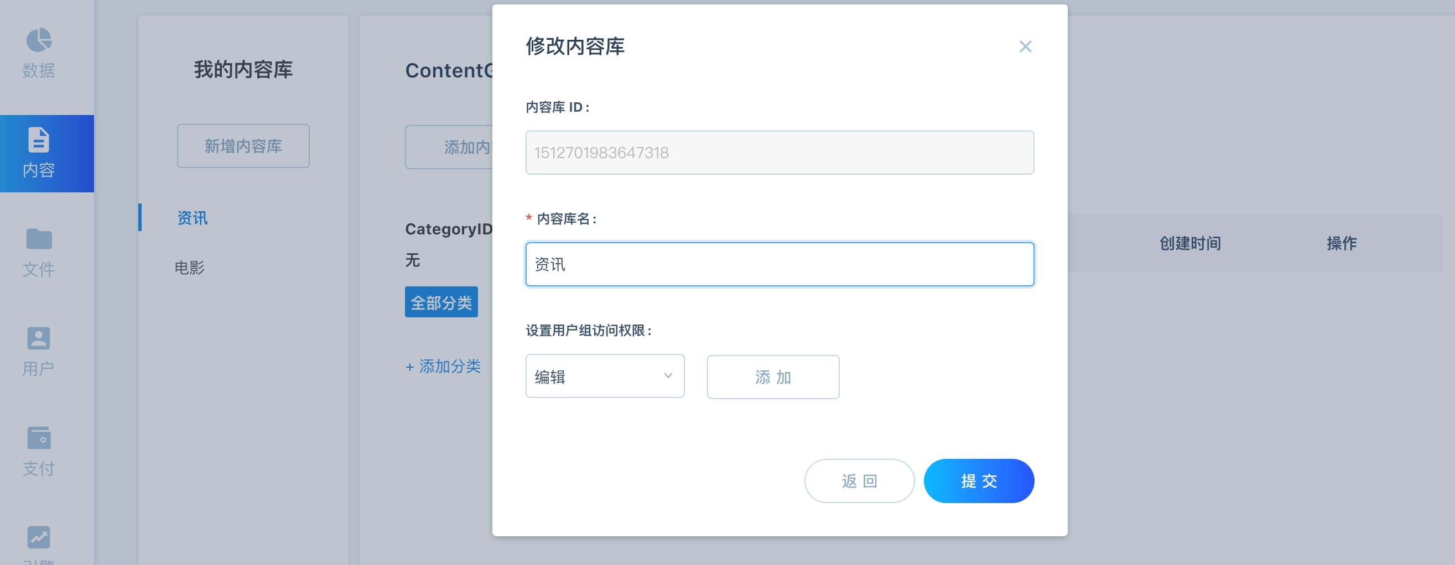
Task: Click the 创建时间 column header
Action: click(1189, 243)
